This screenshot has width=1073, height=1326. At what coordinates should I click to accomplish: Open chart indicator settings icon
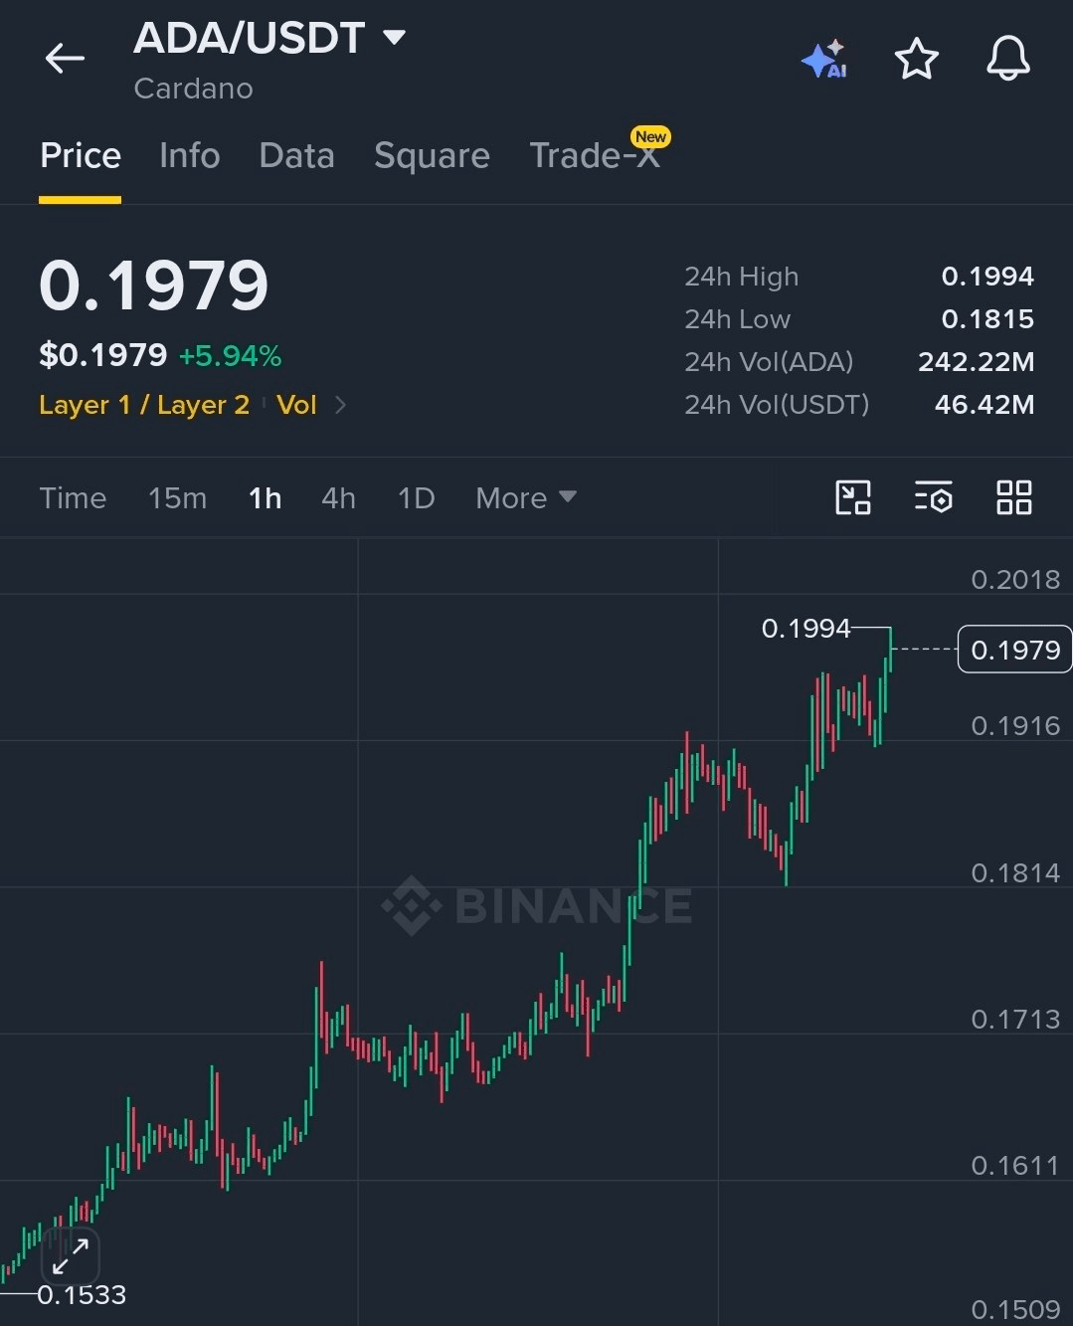[933, 497]
